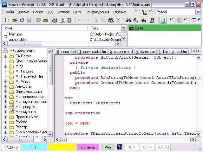Click the Undo arrow icon
This screenshot has width=203, height=152.
(x=80, y=20)
